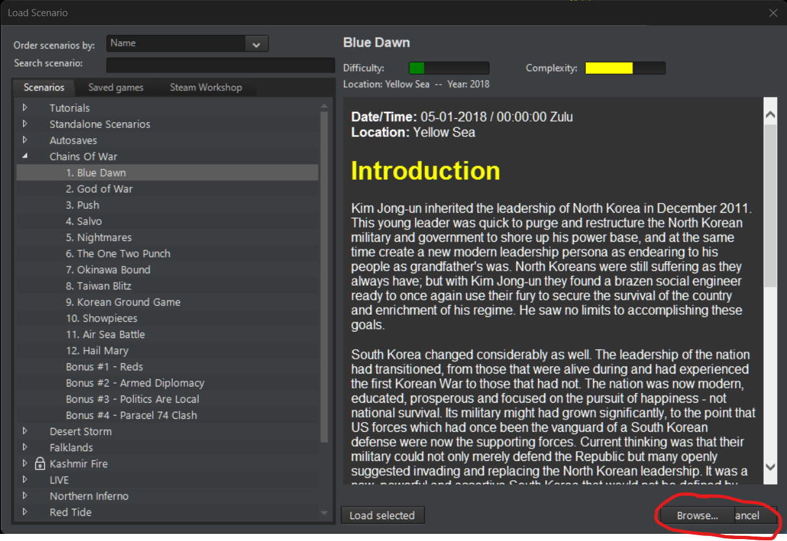Image resolution: width=787 pixels, height=541 pixels.
Task: Expand the Standalone Scenarios folder
Action: pos(25,123)
